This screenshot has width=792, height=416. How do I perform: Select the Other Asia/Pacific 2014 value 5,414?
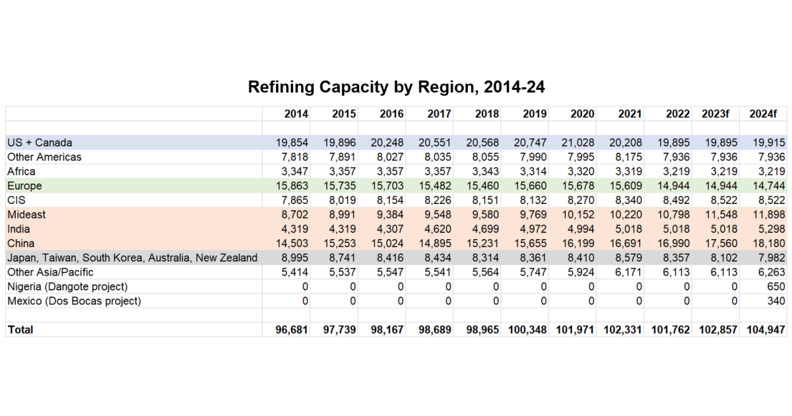296,272
